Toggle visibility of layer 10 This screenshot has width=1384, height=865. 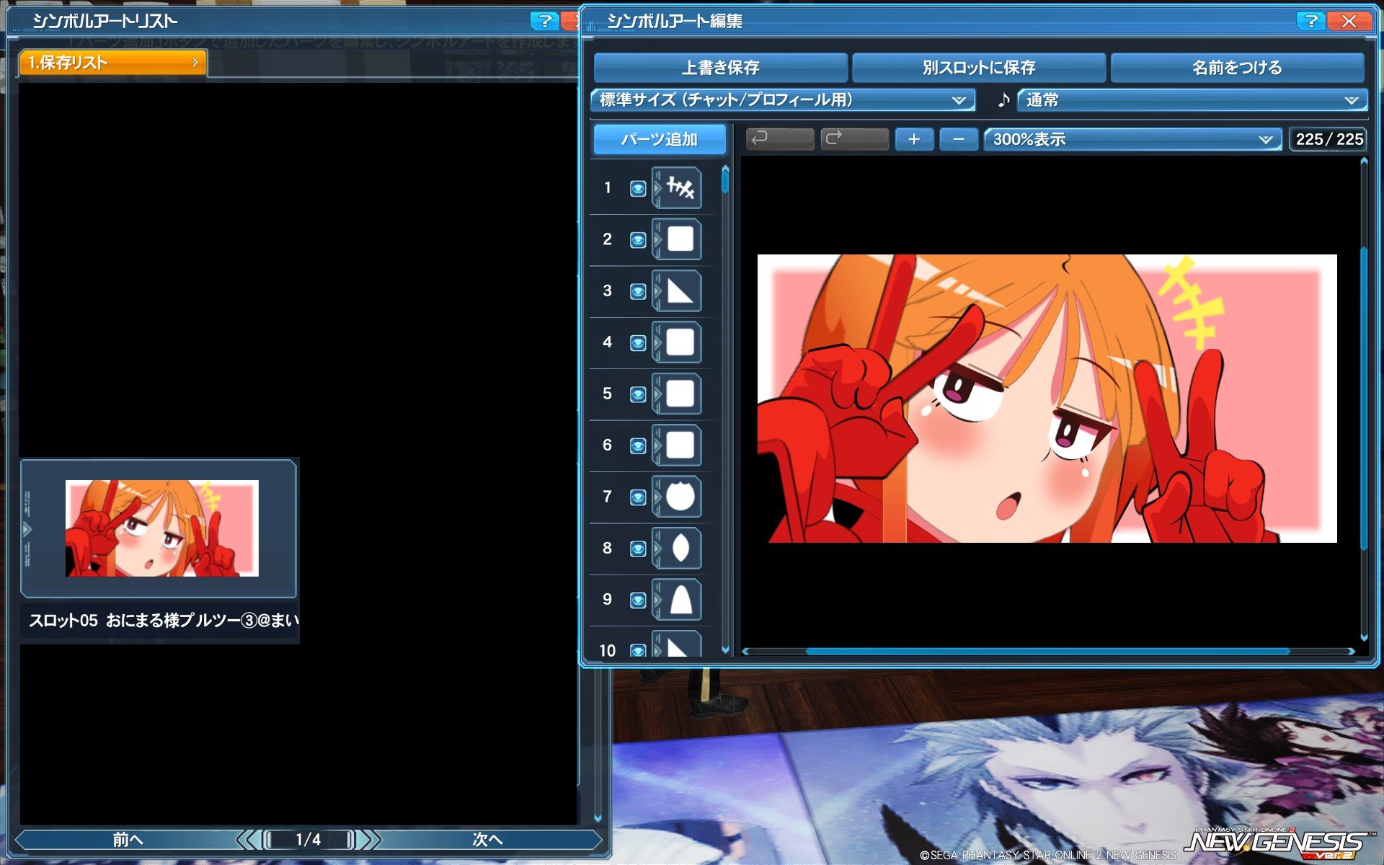click(x=638, y=650)
